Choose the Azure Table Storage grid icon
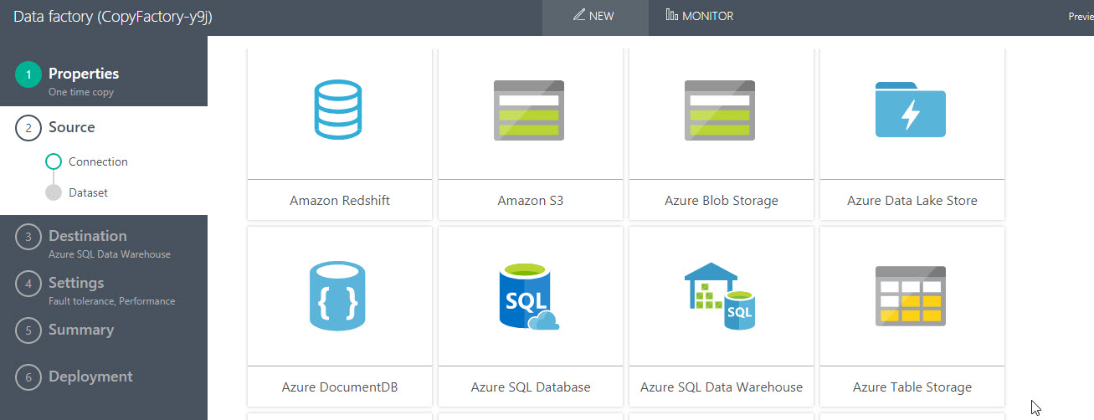This screenshot has width=1094, height=420. click(x=911, y=296)
